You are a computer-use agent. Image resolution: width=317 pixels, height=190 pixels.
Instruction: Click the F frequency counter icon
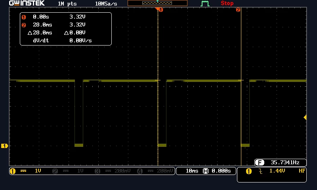click(260, 162)
